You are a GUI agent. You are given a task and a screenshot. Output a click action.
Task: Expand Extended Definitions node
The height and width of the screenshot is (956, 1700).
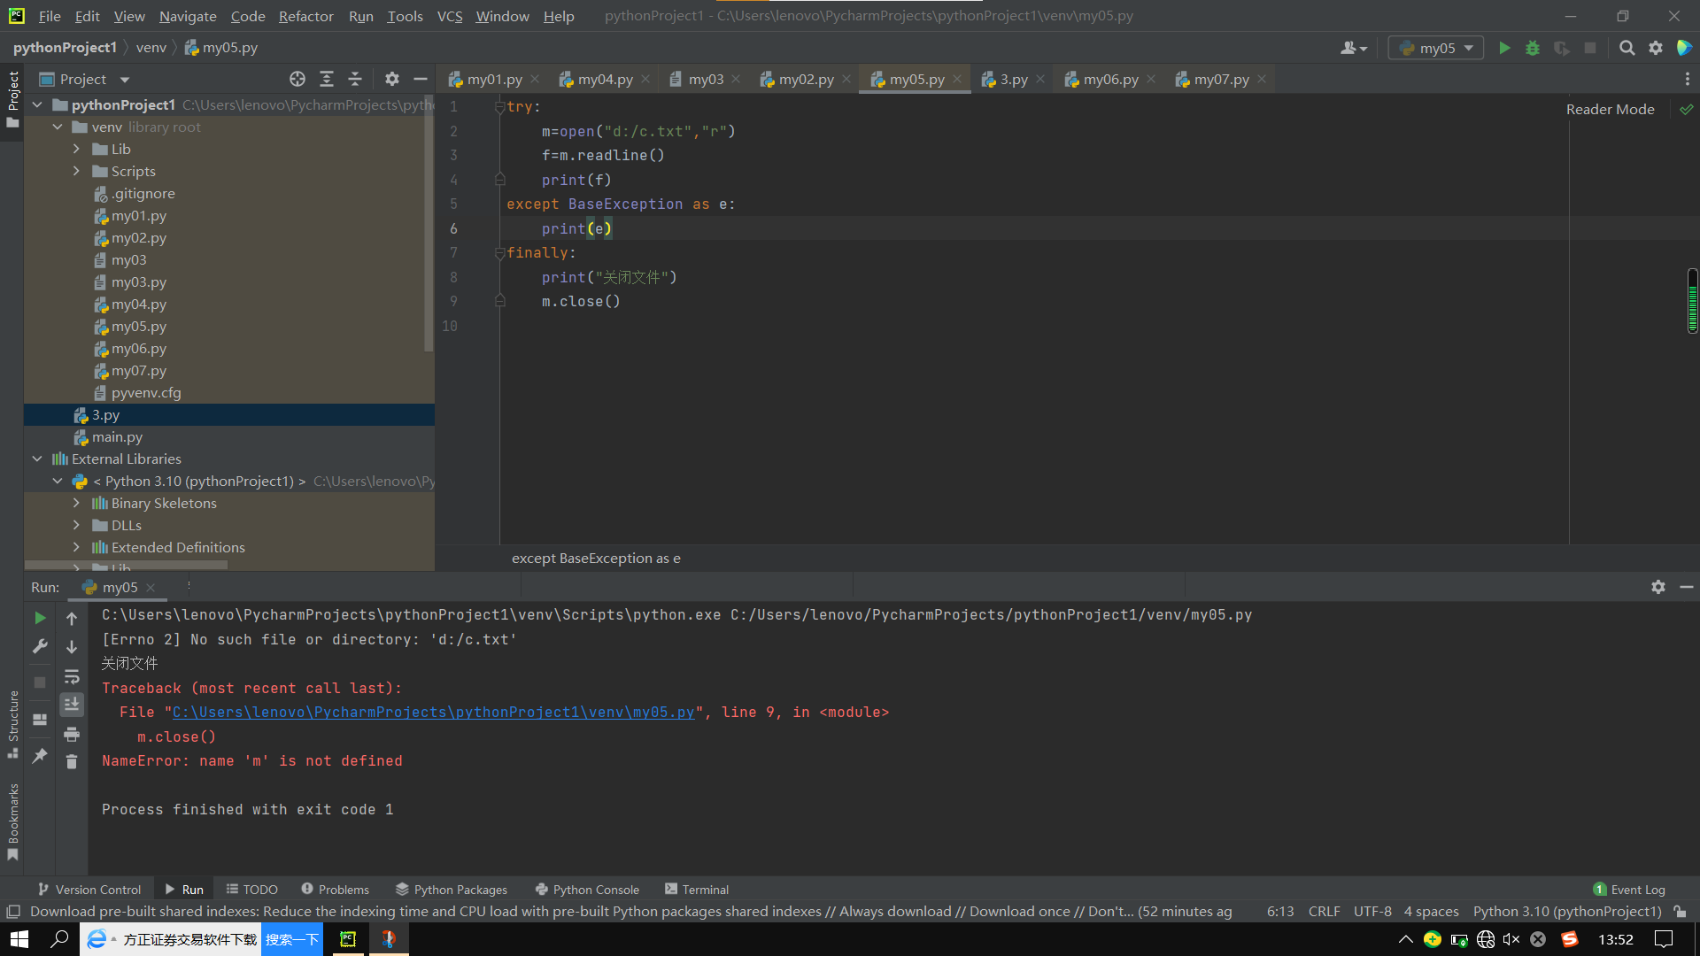(76, 547)
